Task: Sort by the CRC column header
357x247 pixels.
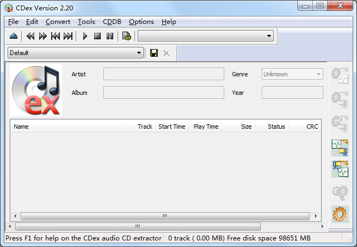Action: (x=305, y=126)
